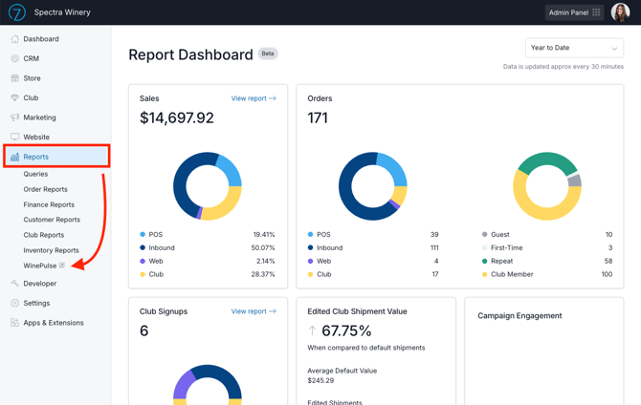Click the Website monitor icon
Screen dimensions: 641x405
[14, 137]
